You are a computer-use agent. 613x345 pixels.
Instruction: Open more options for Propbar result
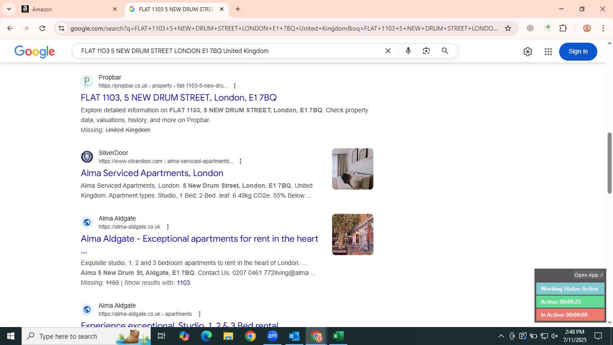tap(234, 86)
